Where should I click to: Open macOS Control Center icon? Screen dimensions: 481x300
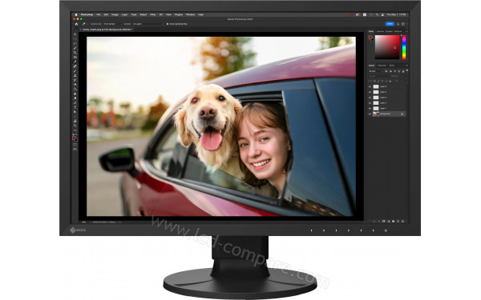point(382,14)
